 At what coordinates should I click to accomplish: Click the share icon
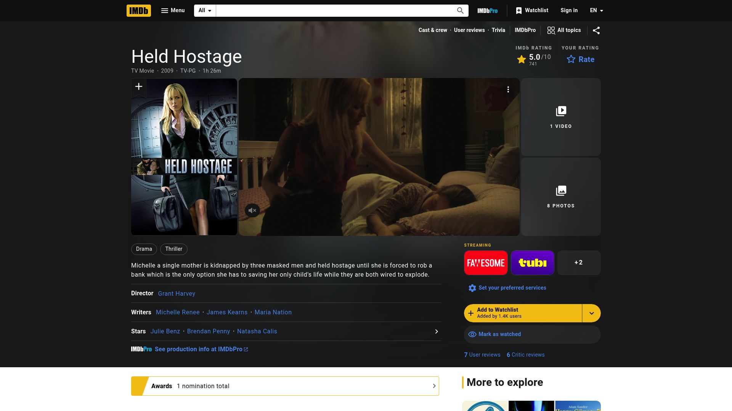pyautogui.click(x=596, y=30)
